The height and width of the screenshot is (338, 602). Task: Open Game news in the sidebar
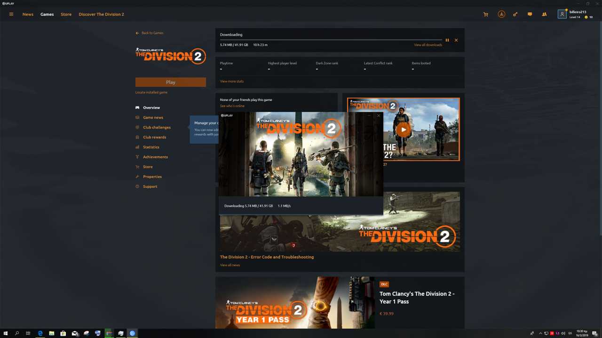point(153,117)
